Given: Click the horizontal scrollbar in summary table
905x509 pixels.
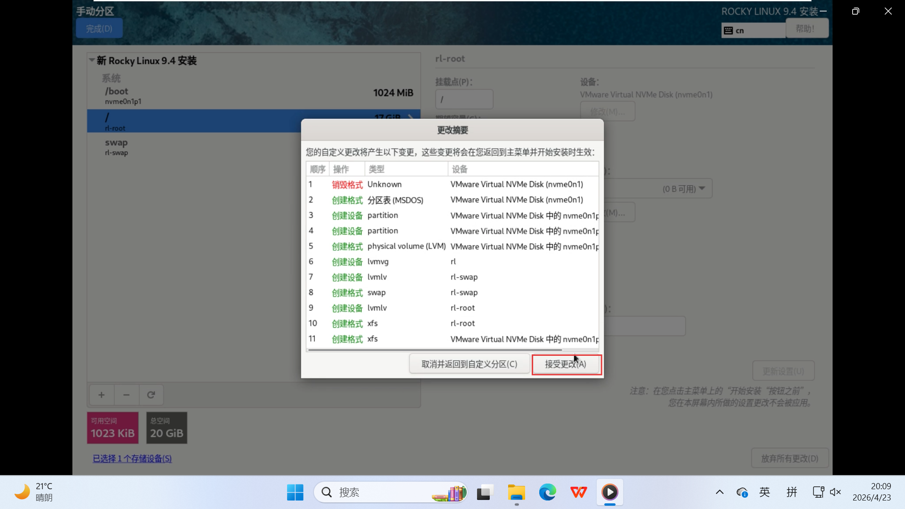Looking at the screenshot, I should [x=435, y=350].
